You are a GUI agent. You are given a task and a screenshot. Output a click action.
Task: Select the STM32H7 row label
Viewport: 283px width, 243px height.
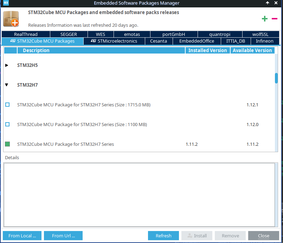[27, 85]
